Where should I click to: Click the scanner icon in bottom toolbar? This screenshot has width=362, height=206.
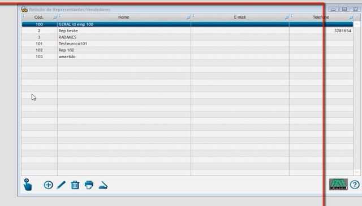click(103, 185)
